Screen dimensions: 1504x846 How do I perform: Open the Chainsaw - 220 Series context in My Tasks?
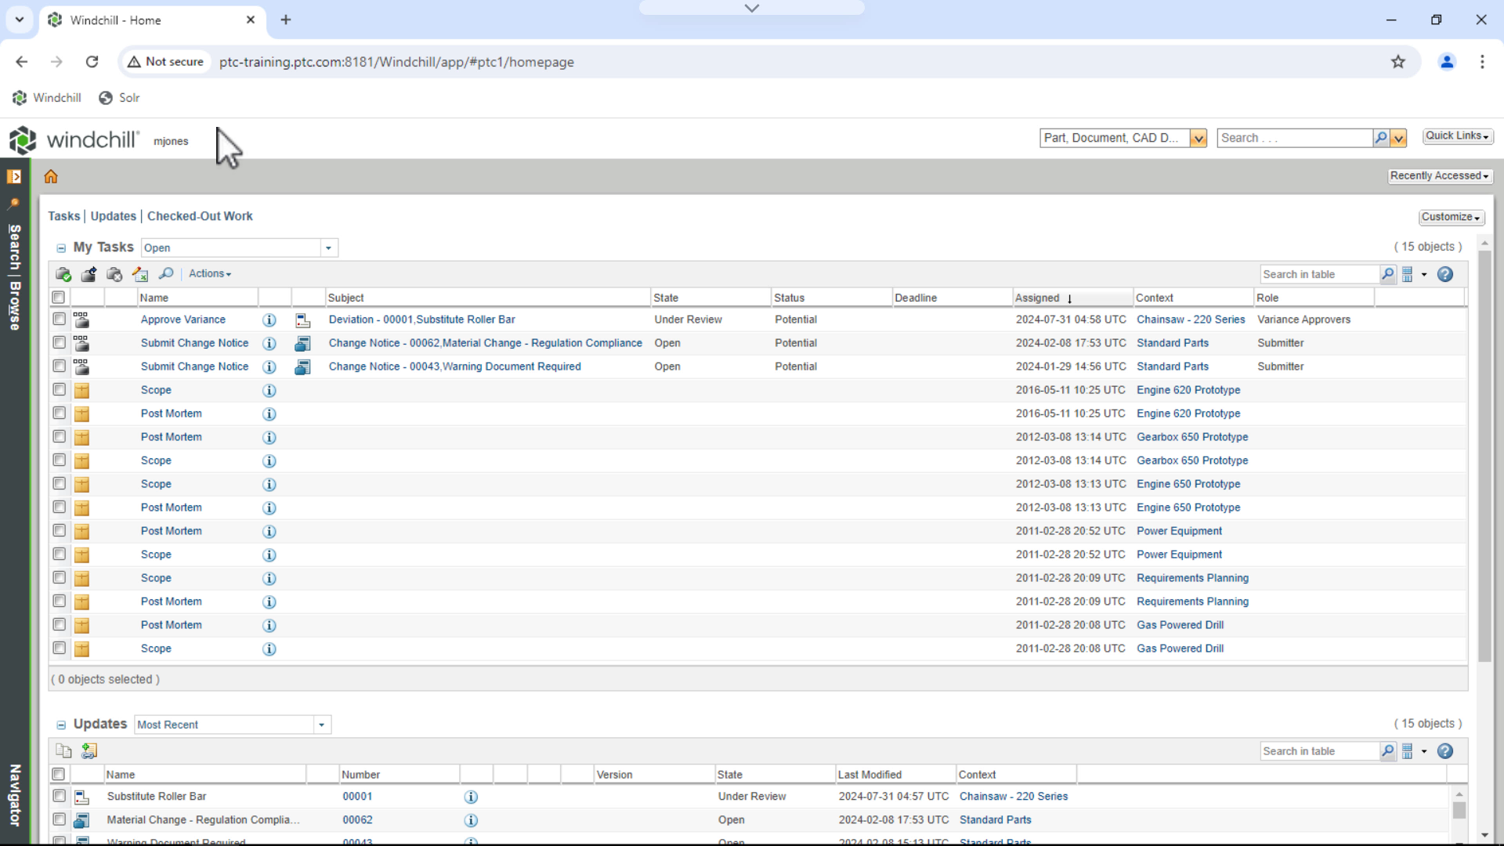1191,320
